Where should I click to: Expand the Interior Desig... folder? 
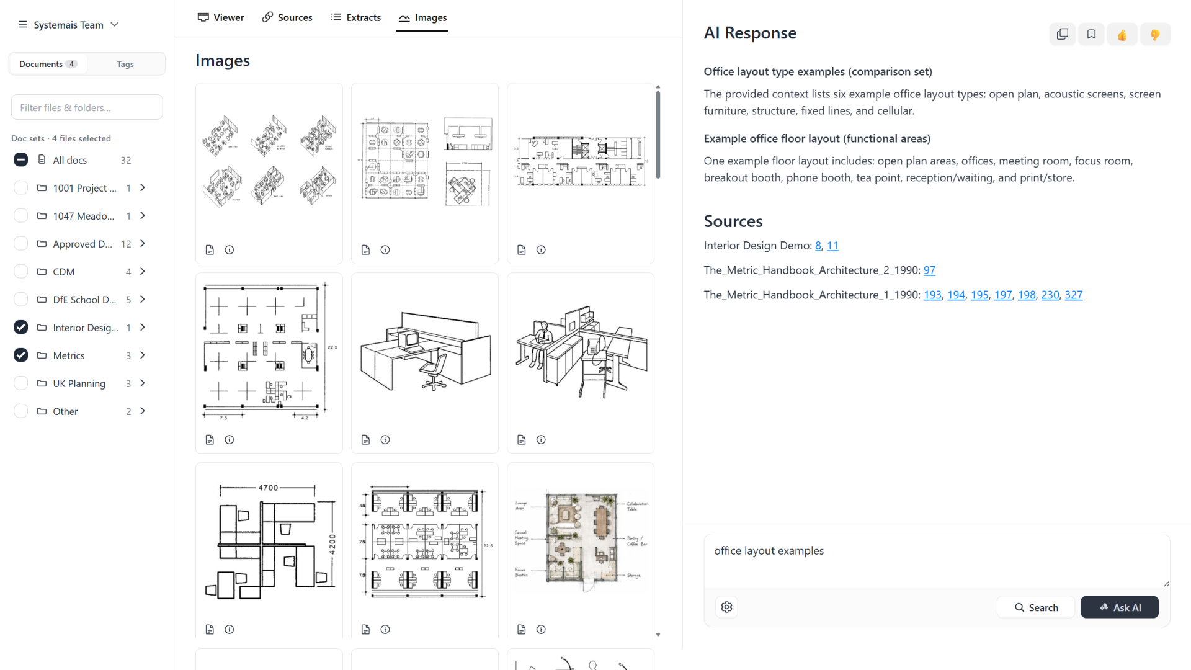[x=143, y=328]
